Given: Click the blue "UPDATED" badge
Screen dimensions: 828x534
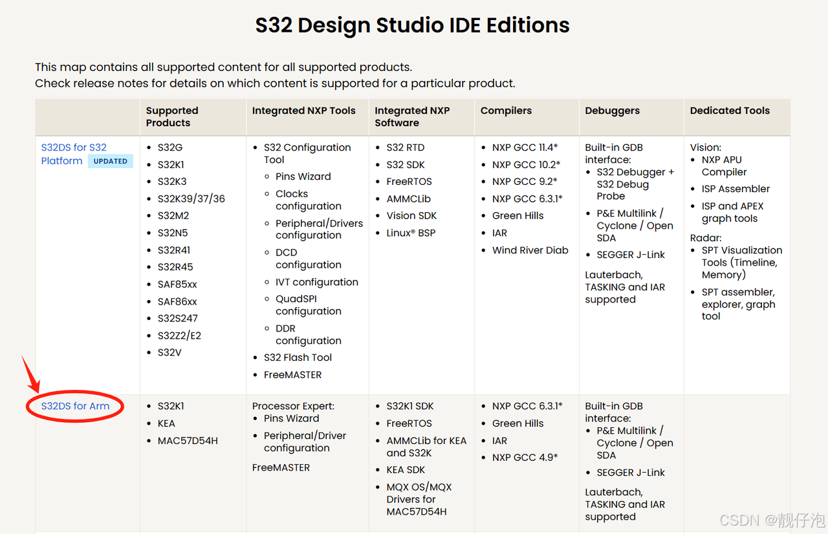Looking at the screenshot, I should pos(110,161).
